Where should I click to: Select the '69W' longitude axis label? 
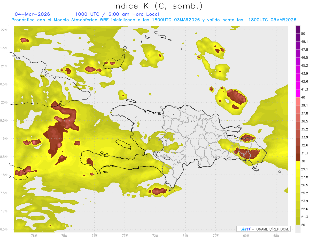[246, 235]
